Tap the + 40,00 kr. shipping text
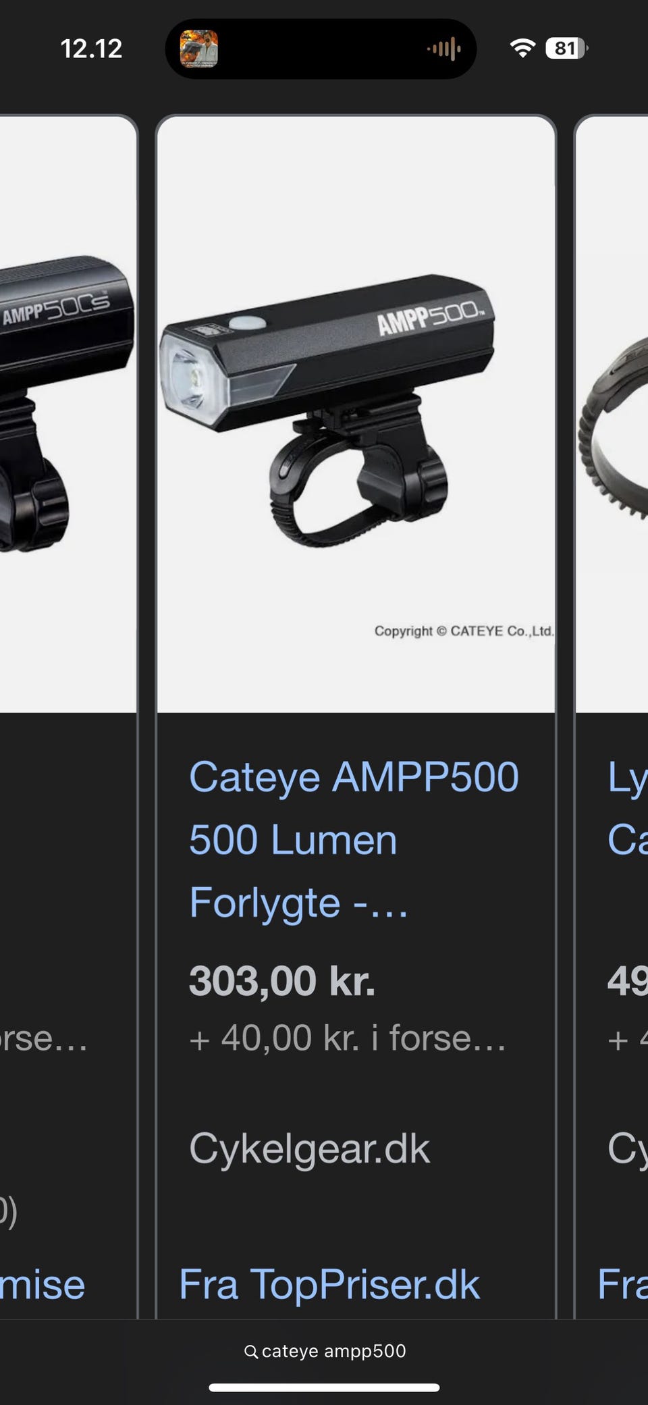The width and height of the screenshot is (648, 1405). 347,1038
